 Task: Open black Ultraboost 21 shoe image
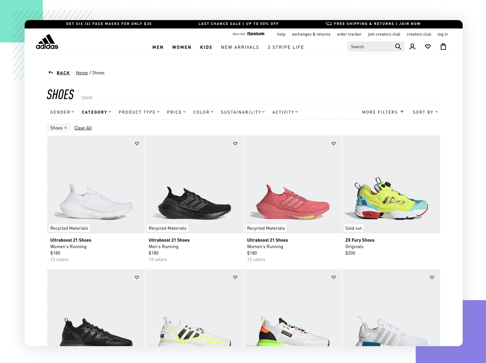pos(194,184)
